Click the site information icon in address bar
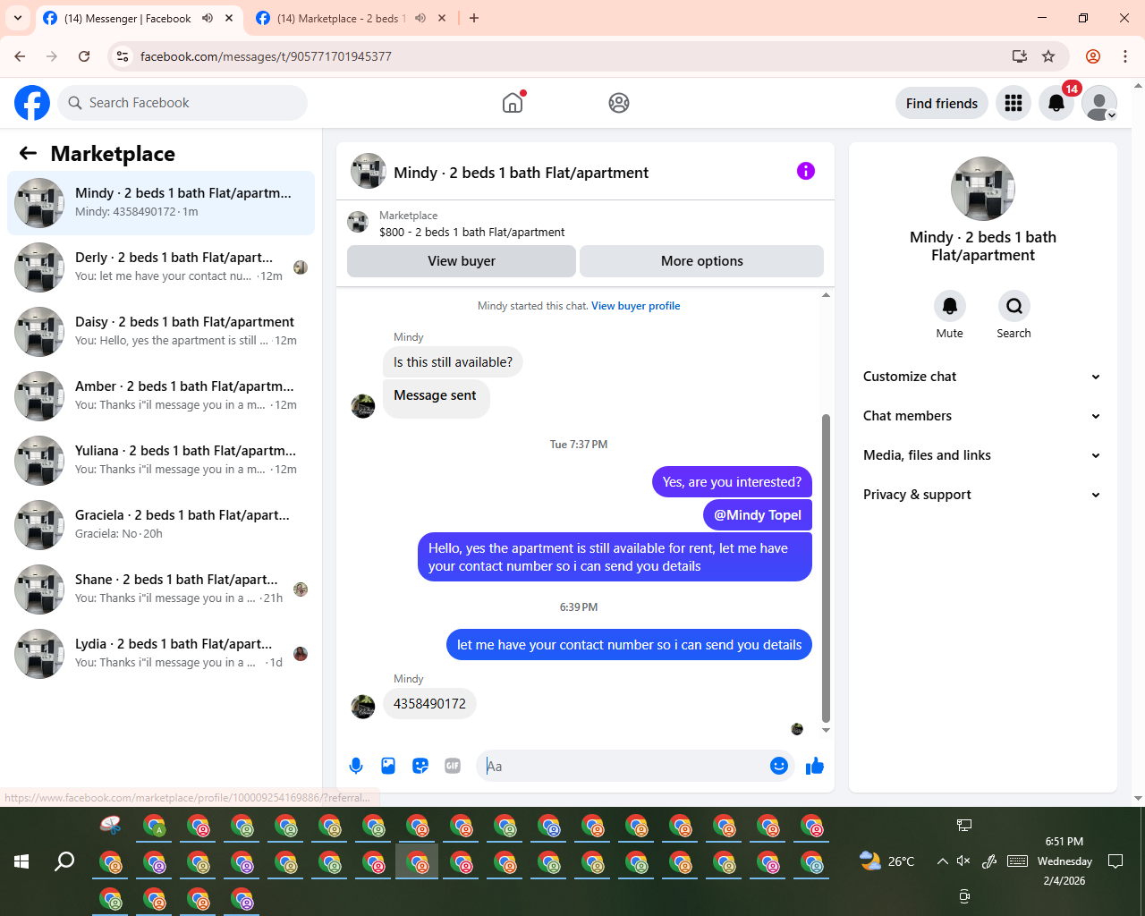Viewport: 1145px width, 916px height. [123, 56]
